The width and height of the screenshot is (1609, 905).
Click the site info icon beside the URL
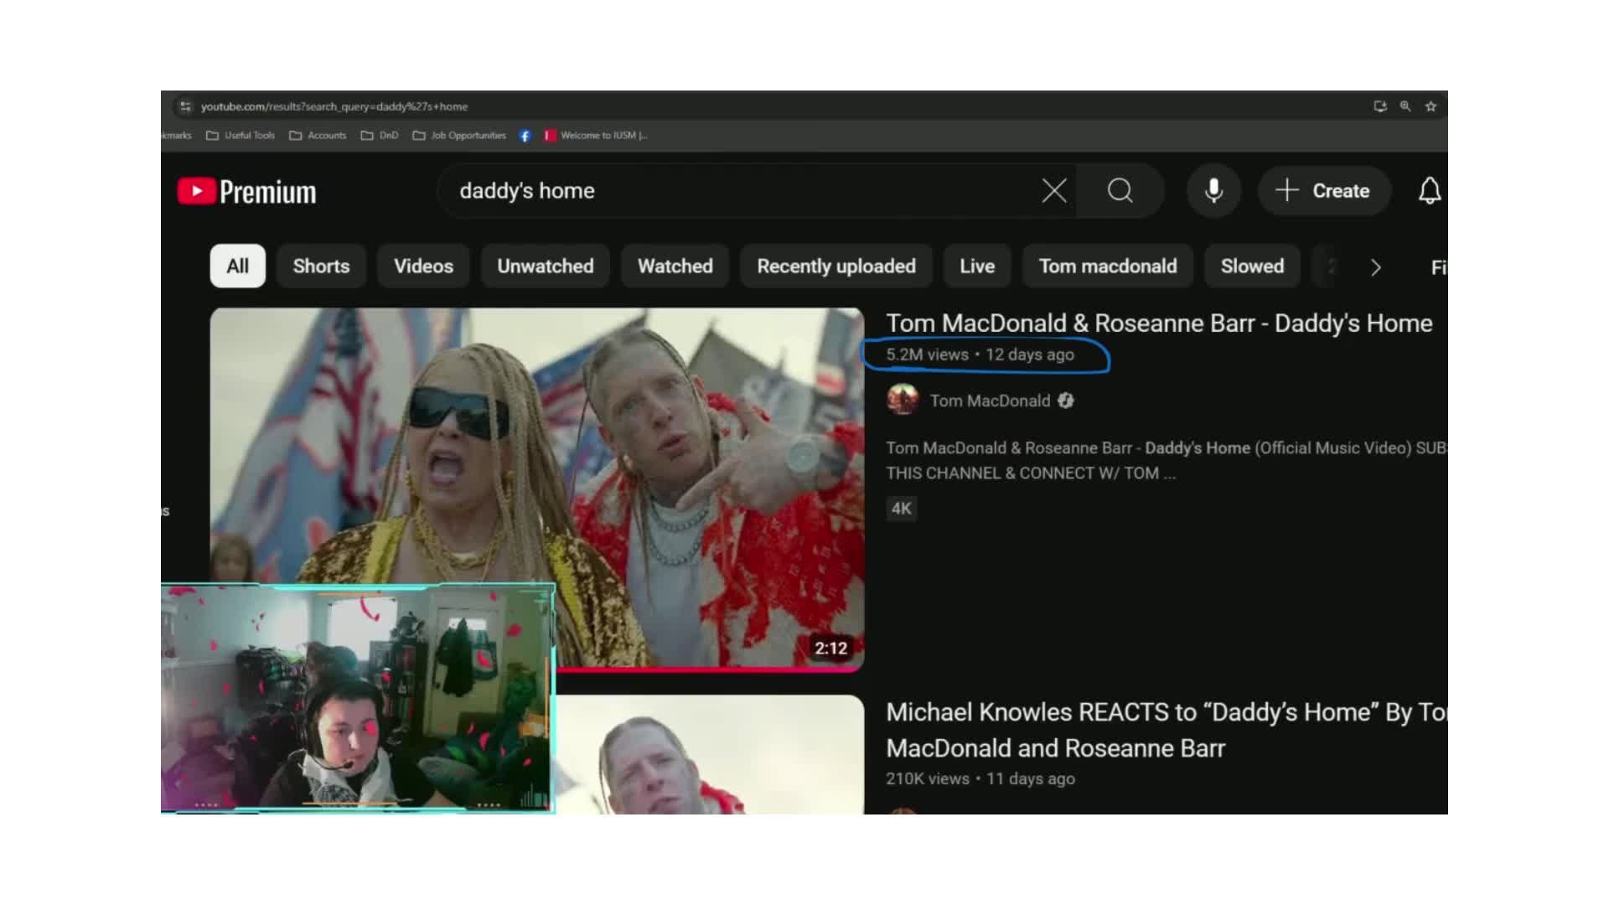click(x=185, y=106)
